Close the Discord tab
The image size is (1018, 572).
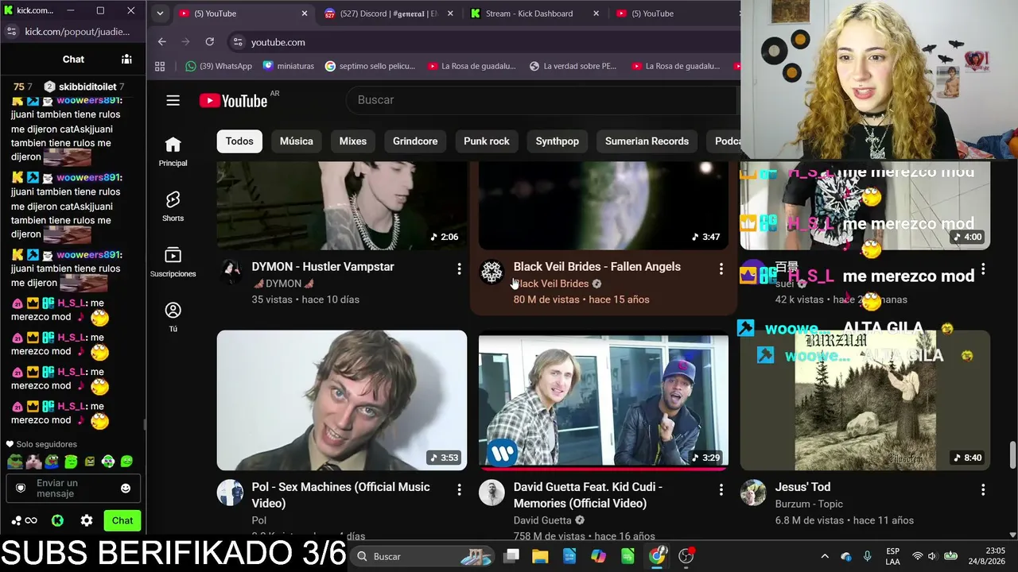[x=450, y=14]
